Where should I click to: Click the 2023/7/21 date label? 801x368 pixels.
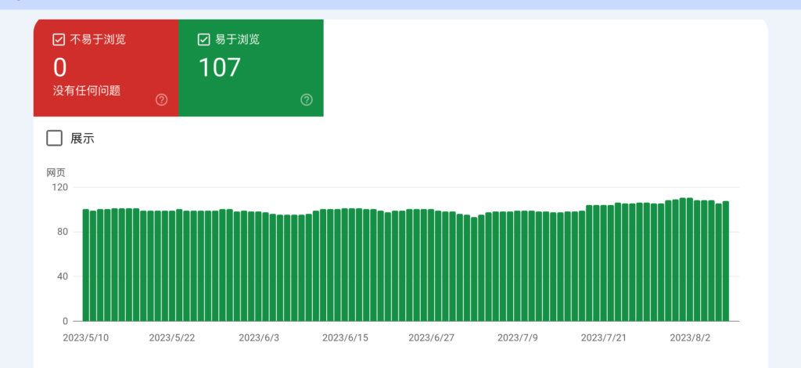coord(603,337)
